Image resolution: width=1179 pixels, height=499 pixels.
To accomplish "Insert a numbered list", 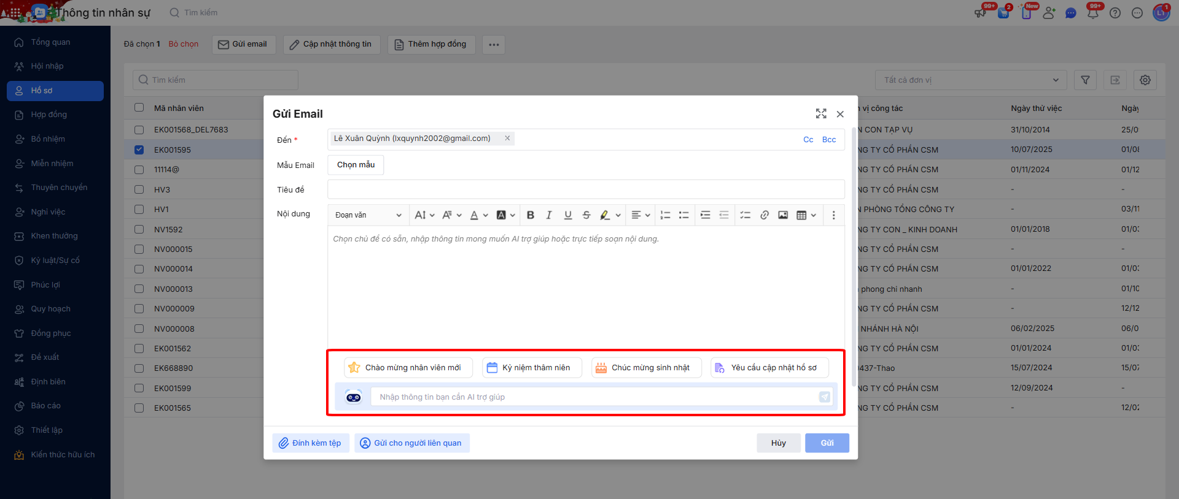I will click(x=665, y=215).
